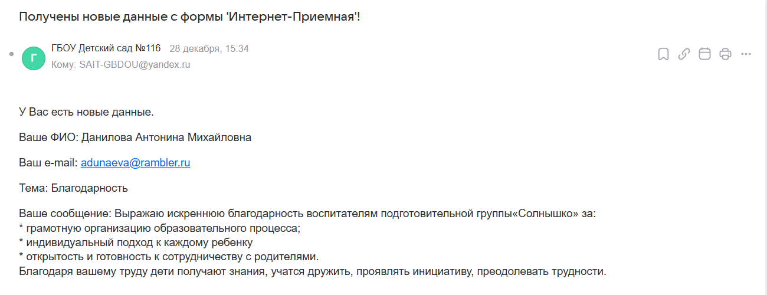The image size is (767, 295).
Task: Open the three-dots more actions menu
Action: pos(746,54)
